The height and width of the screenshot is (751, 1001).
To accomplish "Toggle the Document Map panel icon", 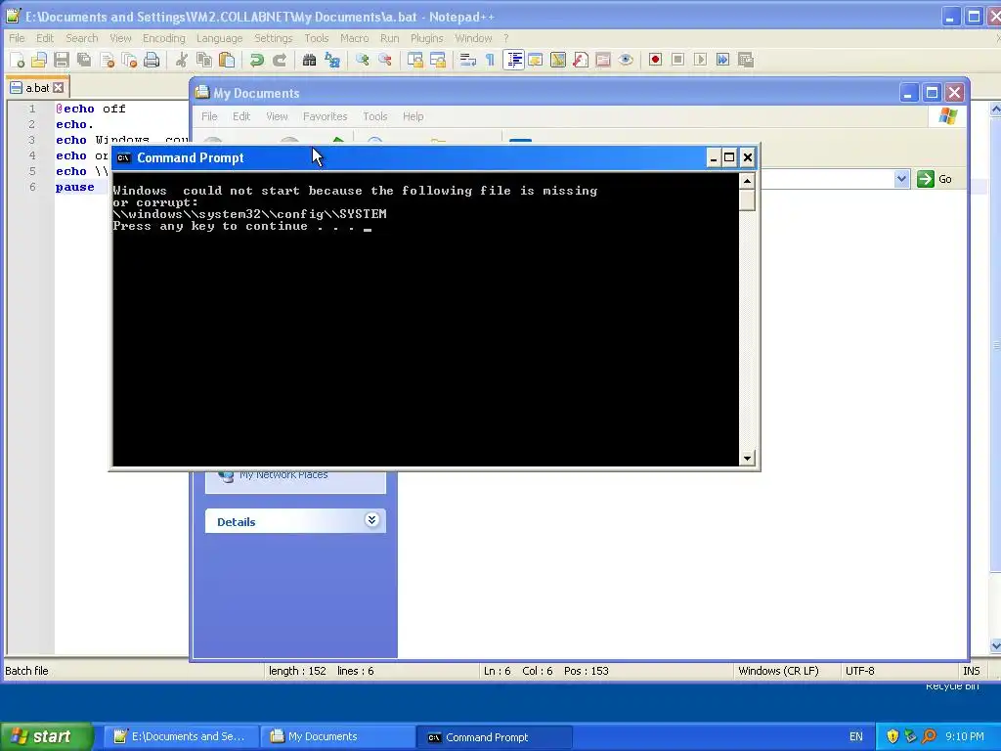I will pos(558,60).
